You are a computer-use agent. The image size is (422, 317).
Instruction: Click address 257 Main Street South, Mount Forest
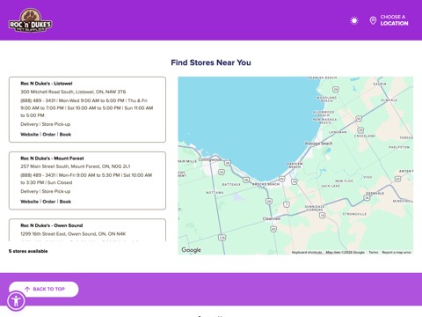[76, 166]
